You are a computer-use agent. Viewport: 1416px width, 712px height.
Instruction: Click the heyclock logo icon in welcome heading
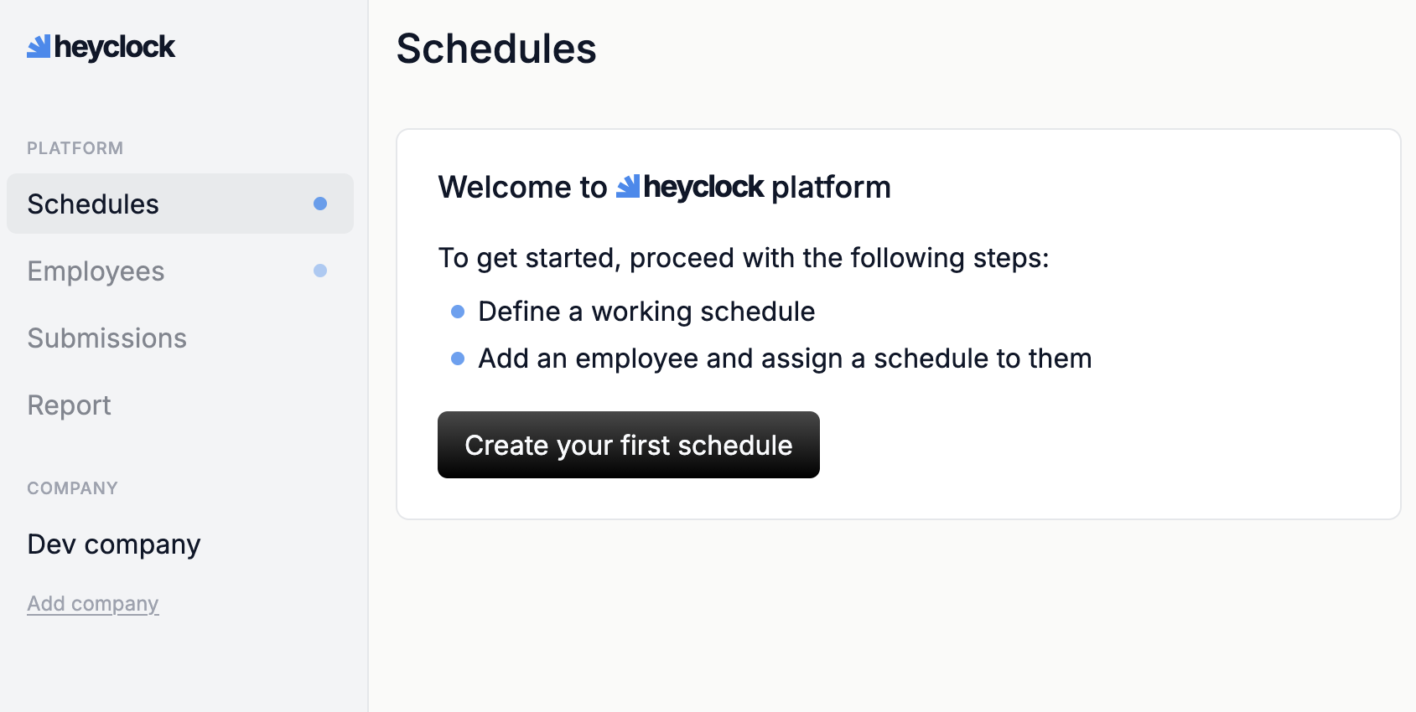tap(628, 187)
